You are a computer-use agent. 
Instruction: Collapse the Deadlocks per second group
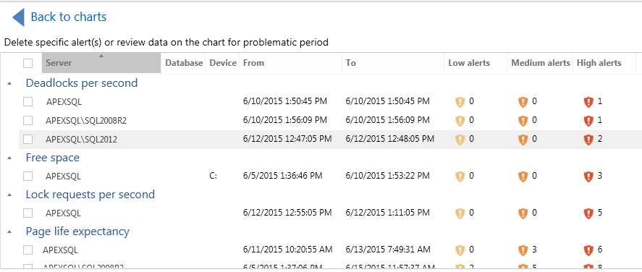pyautogui.click(x=10, y=83)
